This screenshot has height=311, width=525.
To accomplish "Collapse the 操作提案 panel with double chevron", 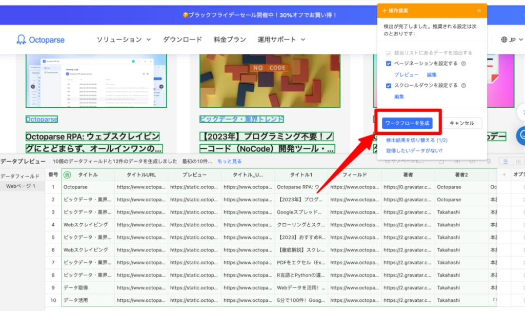I will pos(479,11).
